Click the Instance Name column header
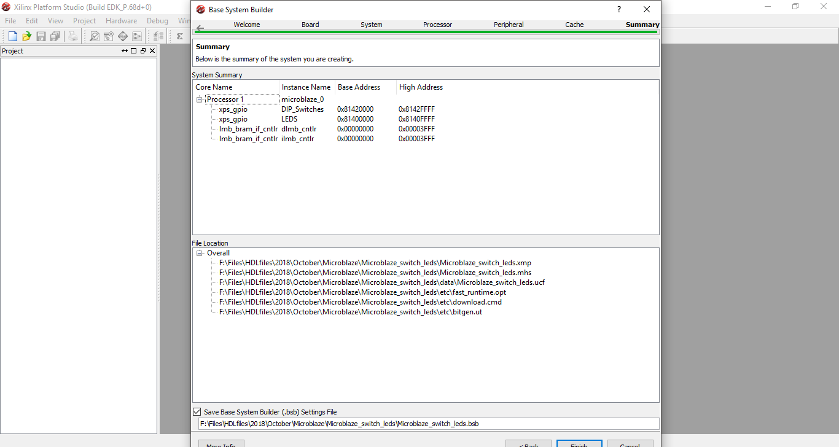The image size is (839, 447). coord(306,87)
